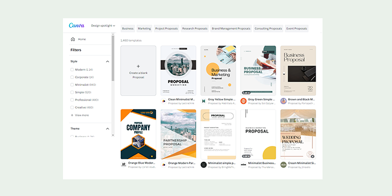Screen dimensions: 392x196
Task: Open the Proposal document-style thumbnail
Action: [x=218, y=134]
